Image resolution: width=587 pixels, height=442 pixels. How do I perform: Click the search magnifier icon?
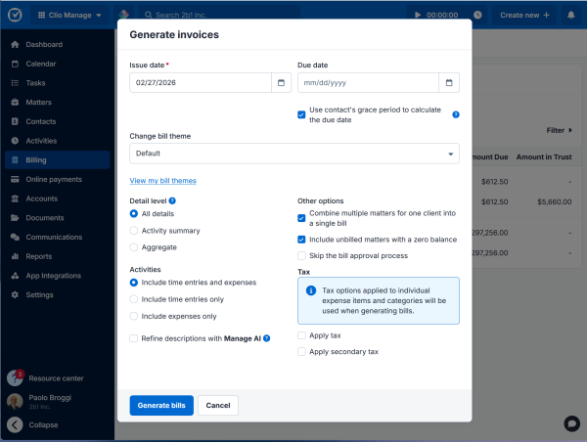coord(149,15)
